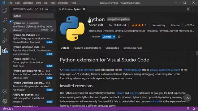Click the details page vertical scrollbar

(x=197, y=53)
